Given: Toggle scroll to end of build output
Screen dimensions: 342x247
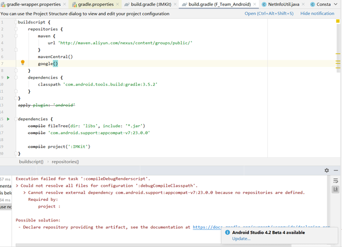Looking at the screenshot, I should pos(336,190).
